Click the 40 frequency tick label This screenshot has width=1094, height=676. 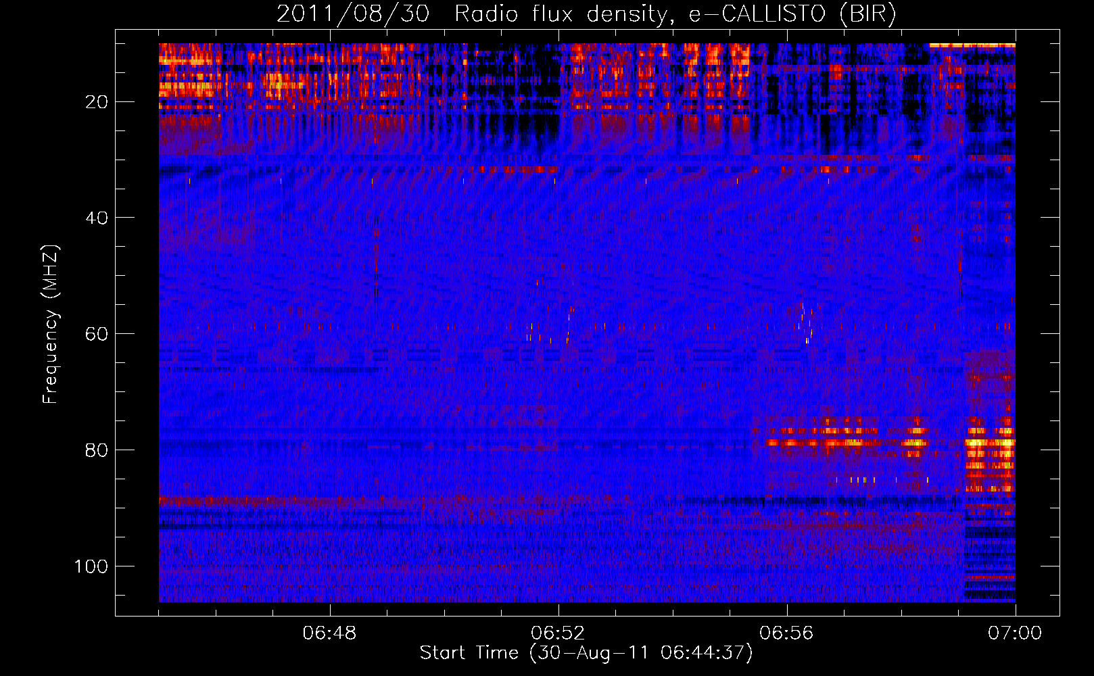pyautogui.click(x=97, y=218)
